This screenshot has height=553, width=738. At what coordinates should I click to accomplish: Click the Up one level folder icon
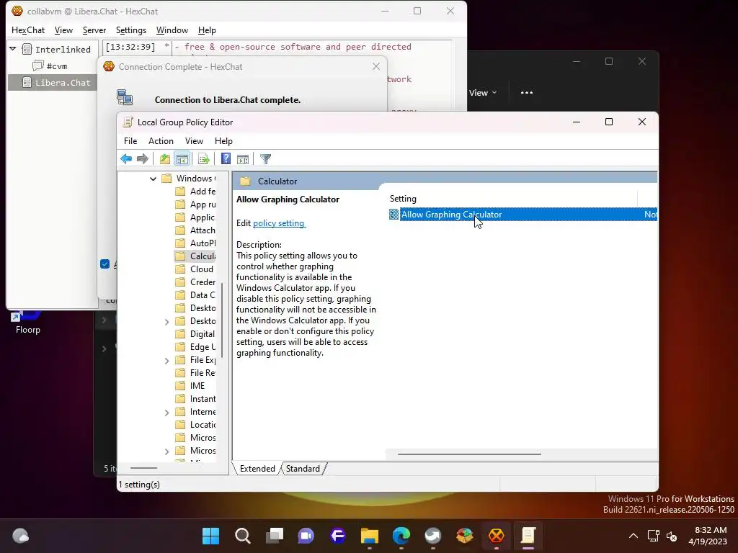pyautogui.click(x=165, y=159)
